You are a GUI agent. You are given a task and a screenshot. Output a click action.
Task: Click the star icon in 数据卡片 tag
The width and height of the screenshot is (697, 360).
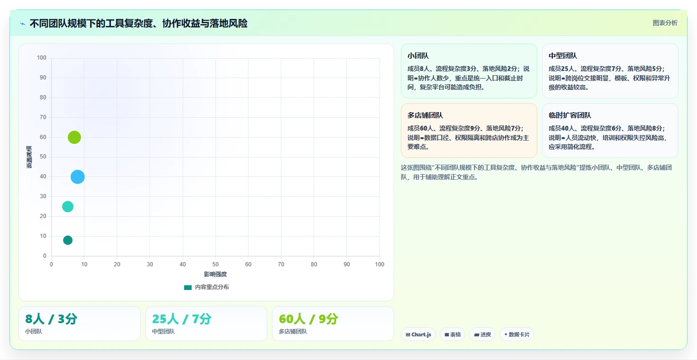coord(506,334)
